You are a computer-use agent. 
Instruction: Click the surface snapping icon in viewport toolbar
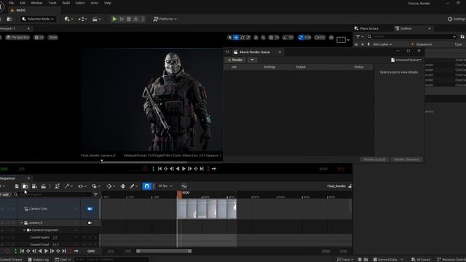tap(264, 37)
